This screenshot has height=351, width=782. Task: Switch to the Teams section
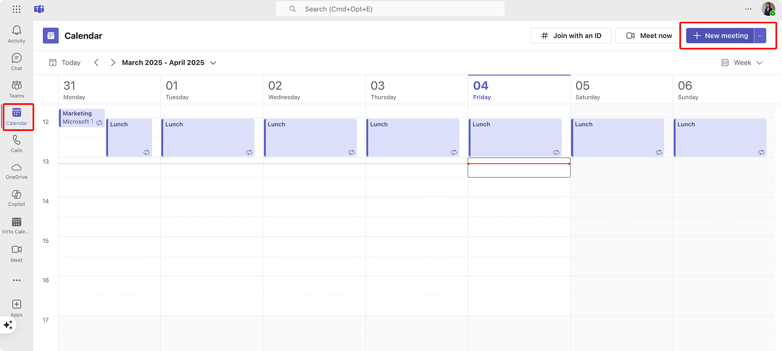pyautogui.click(x=16, y=89)
